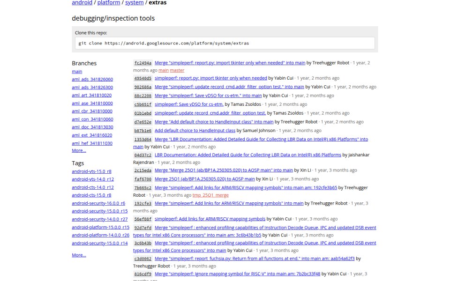The height and width of the screenshot is (281, 450).
Task: Open merge commit about report_fuchsia.py
Action: click(x=255, y=259)
